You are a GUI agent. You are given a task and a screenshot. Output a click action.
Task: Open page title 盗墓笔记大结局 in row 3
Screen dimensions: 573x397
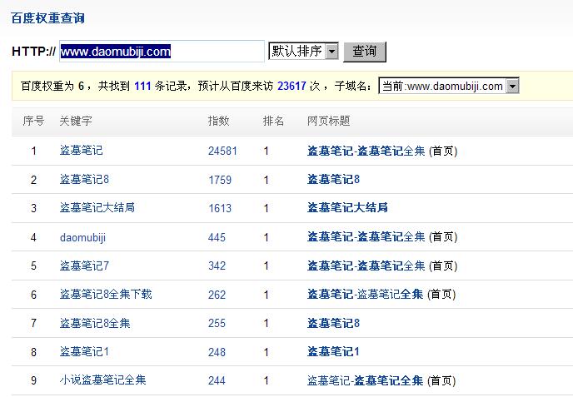[347, 207]
